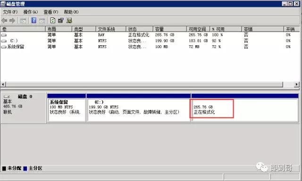The image size is (302, 181).
Task: Sort by the 卷 column header
Action: [x=23, y=29]
